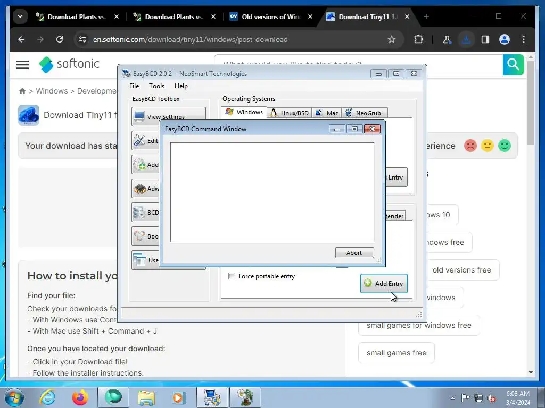Viewport: 545px width, 408px height.
Task: Switch to the Mac tab
Action: click(x=327, y=113)
